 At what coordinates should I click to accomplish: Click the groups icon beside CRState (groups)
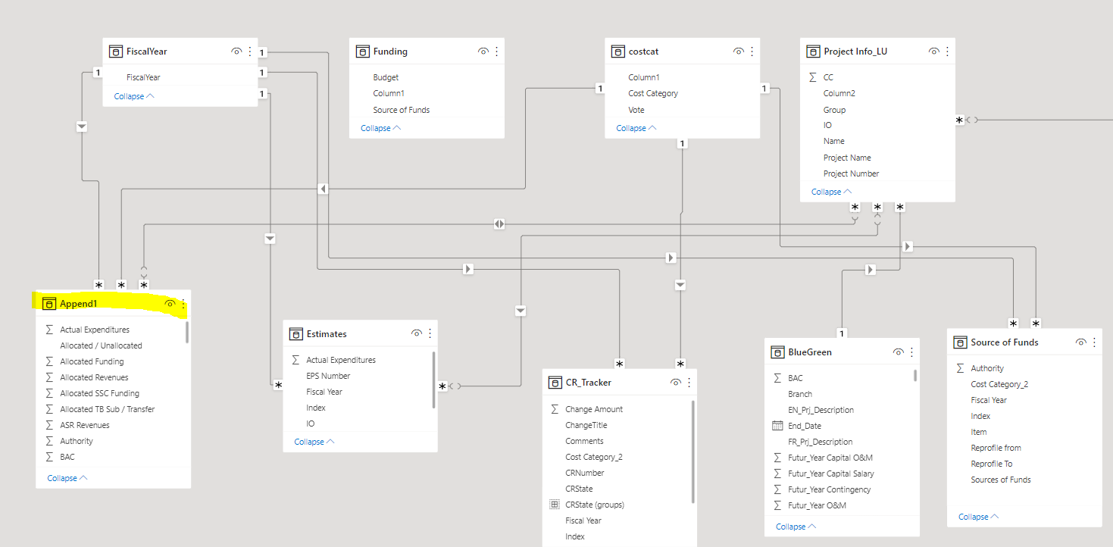pos(555,505)
